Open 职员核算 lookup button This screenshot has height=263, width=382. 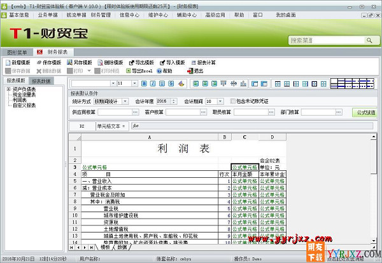tap(271, 112)
